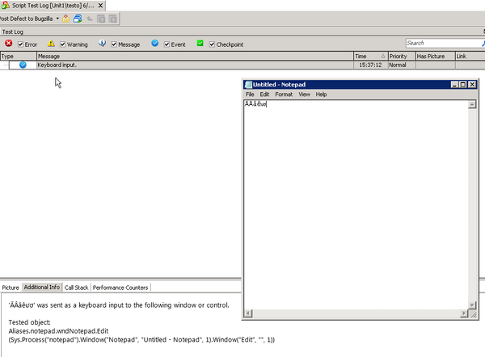Click the red Error filter icon
Image resolution: width=485 pixels, height=357 pixels.
click(8, 44)
